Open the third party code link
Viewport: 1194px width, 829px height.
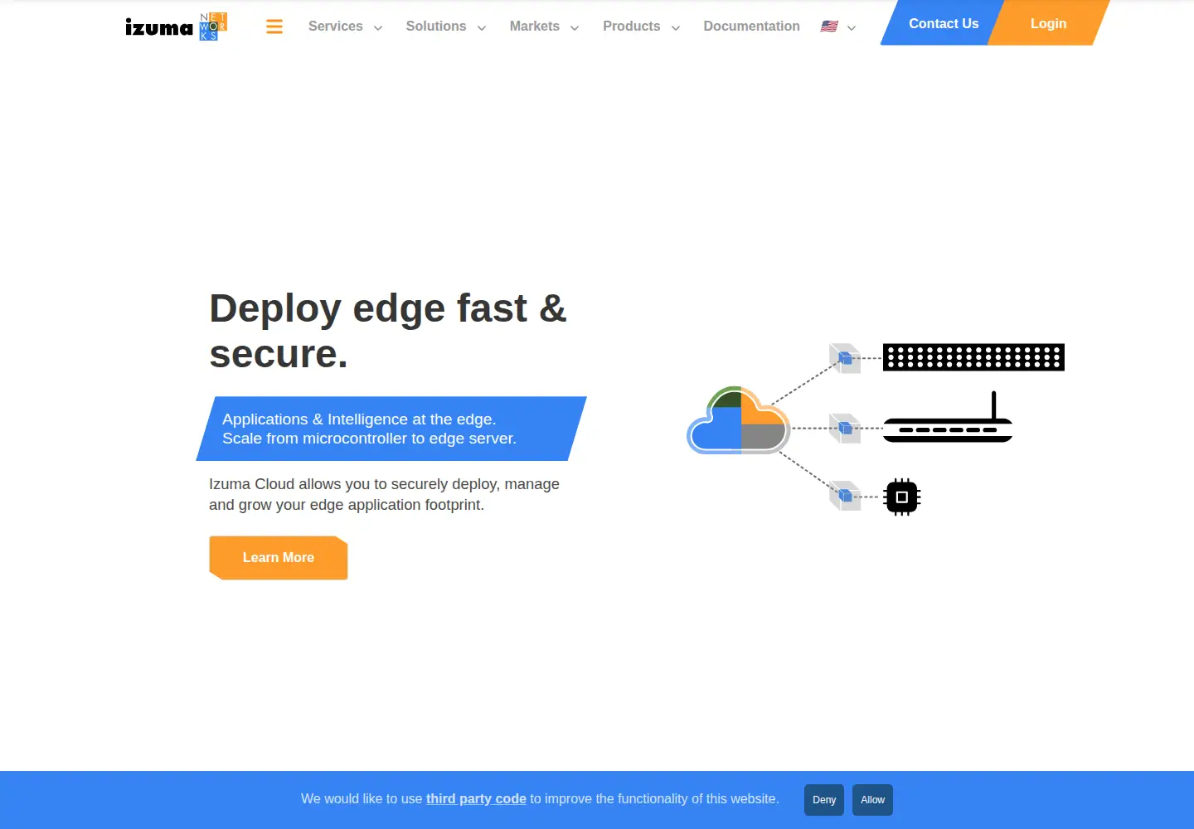(476, 799)
